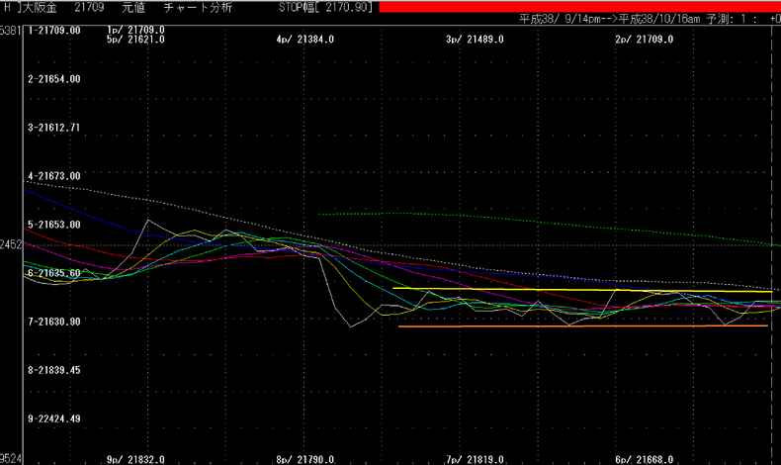Select the 元値 header label
Screen dimensions: 781x465
point(133,8)
